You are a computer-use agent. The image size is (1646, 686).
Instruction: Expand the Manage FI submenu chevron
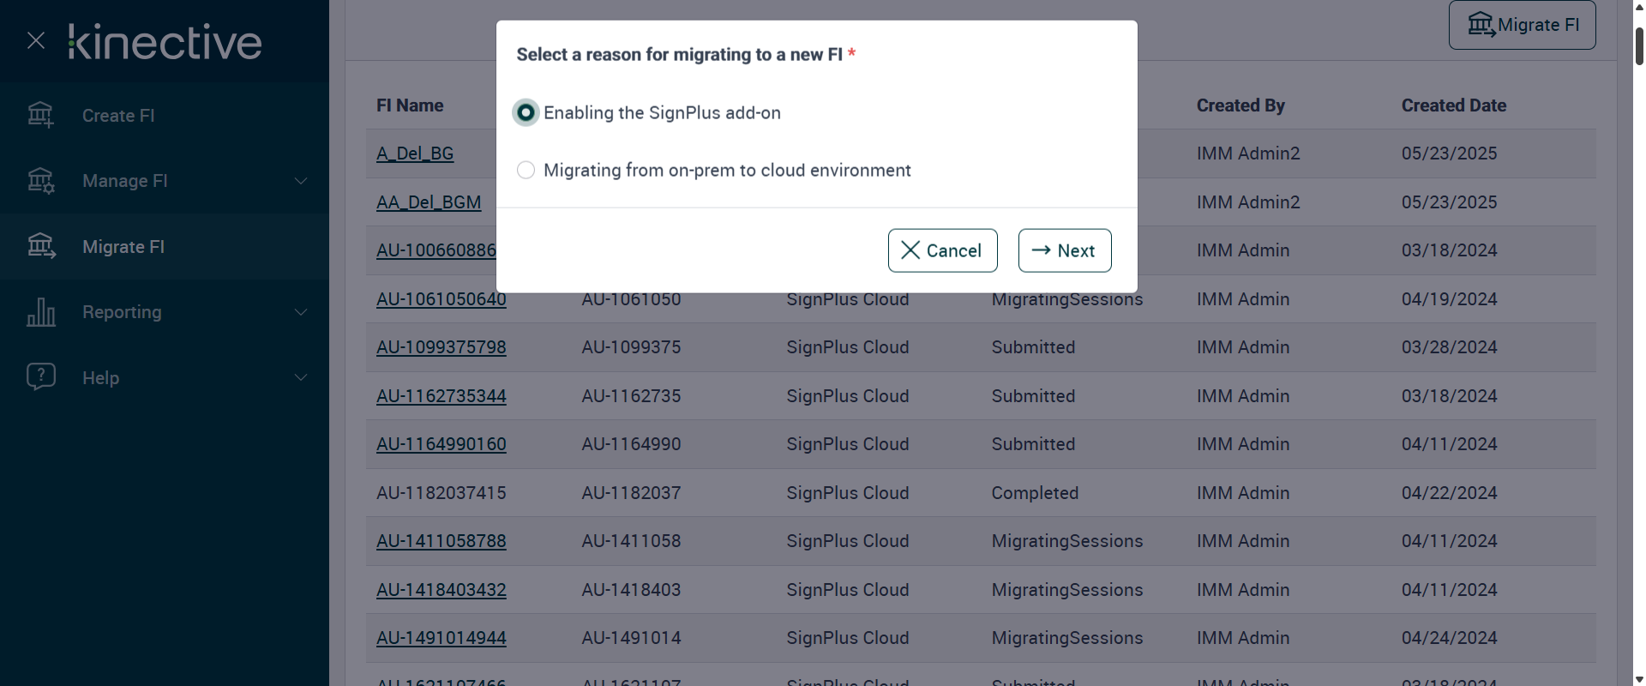301,181
